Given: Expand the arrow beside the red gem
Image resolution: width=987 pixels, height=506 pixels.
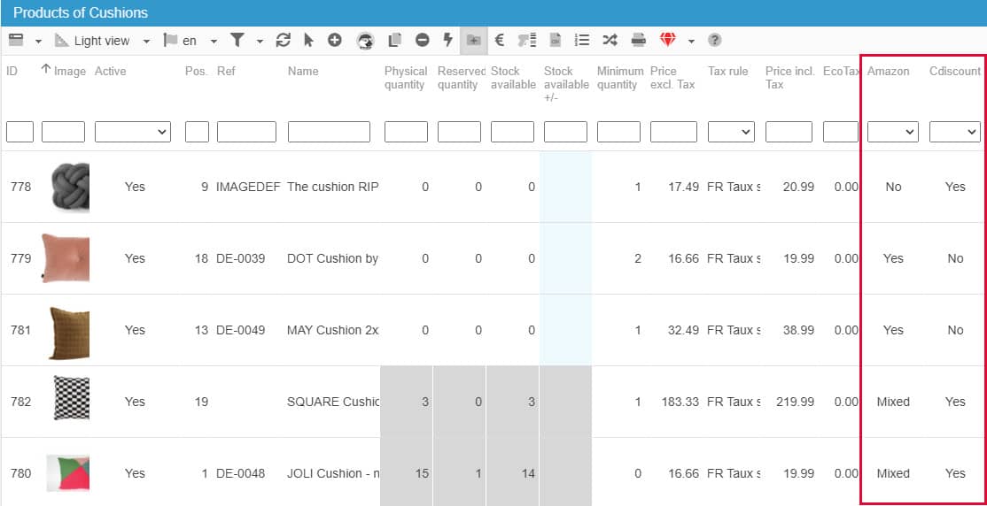Looking at the screenshot, I should (x=691, y=42).
